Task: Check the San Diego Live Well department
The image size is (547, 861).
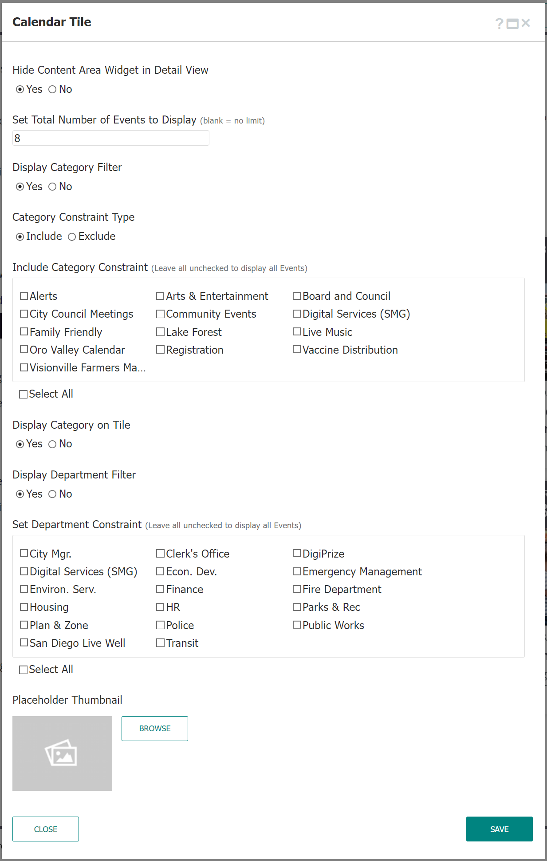Action: [x=24, y=642]
